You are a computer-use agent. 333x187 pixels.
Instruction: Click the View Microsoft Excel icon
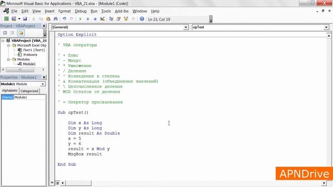tap(6, 19)
